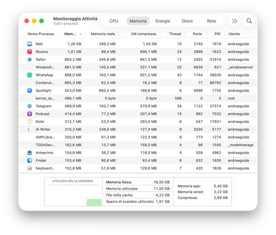Sort processes by PID column header

pos(217,34)
